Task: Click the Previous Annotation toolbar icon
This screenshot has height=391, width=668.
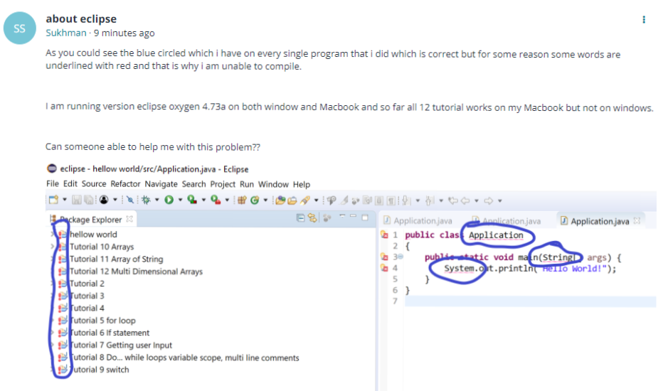Action: point(429,200)
